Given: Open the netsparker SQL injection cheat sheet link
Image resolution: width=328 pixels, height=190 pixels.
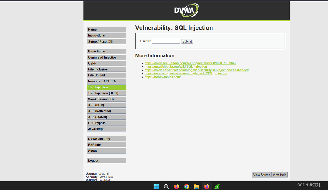Looking at the screenshot, I should click(197, 70).
